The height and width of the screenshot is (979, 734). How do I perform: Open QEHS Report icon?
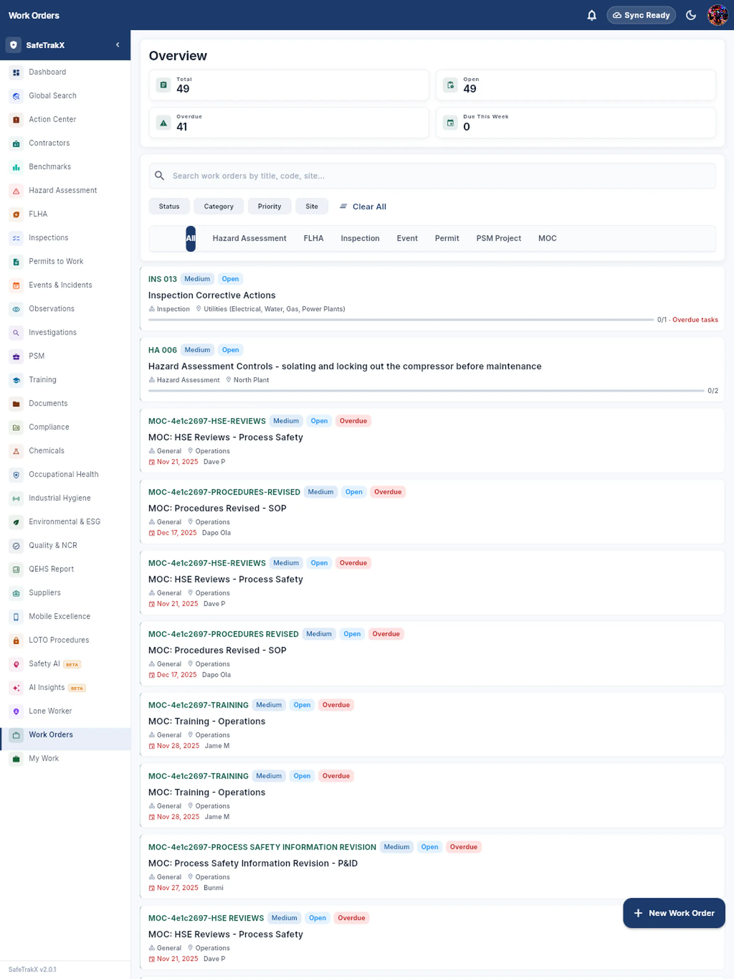coord(16,570)
